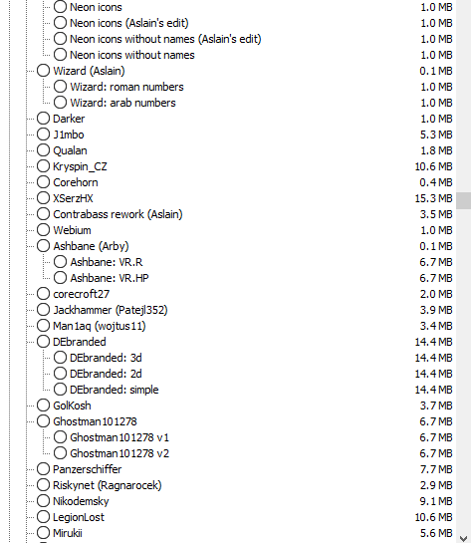This screenshot has width=471, height=543.
Task: Click the 5.6 MB size of Mirukii
Action: pyautogui.click(x=436, y=533)
